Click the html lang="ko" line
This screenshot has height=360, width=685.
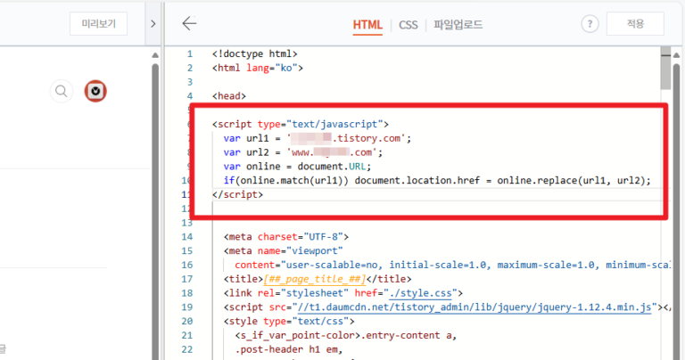pos(257,68)
